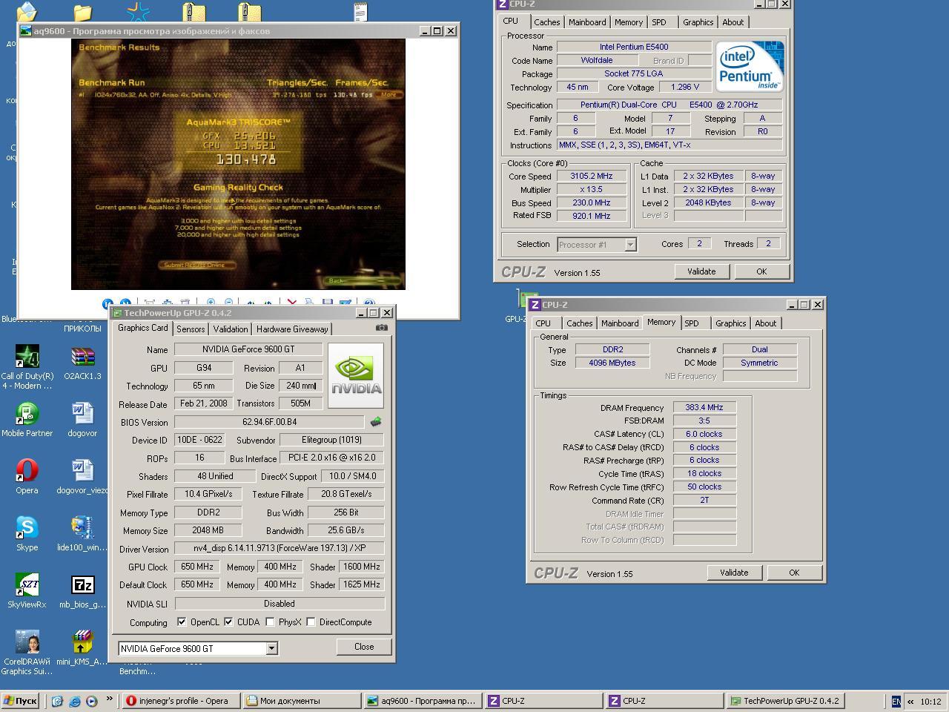
Task: Open the Пуск Start menu
Action: (20, 701)
